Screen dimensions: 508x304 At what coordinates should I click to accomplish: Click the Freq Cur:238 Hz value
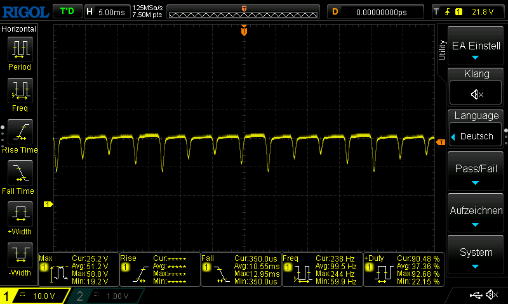pos(335,259)
